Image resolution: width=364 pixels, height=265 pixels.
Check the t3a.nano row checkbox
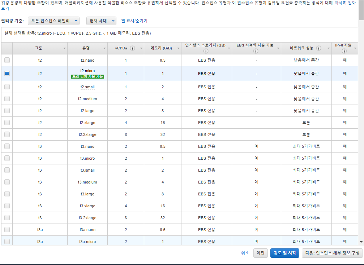tap(7, 230)
